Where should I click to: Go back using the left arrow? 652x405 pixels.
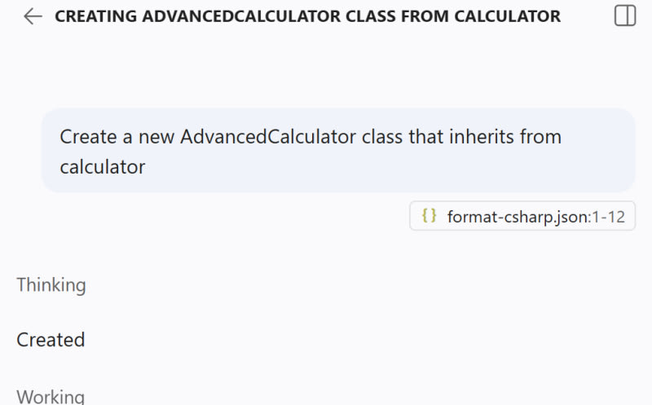point(33,16)
